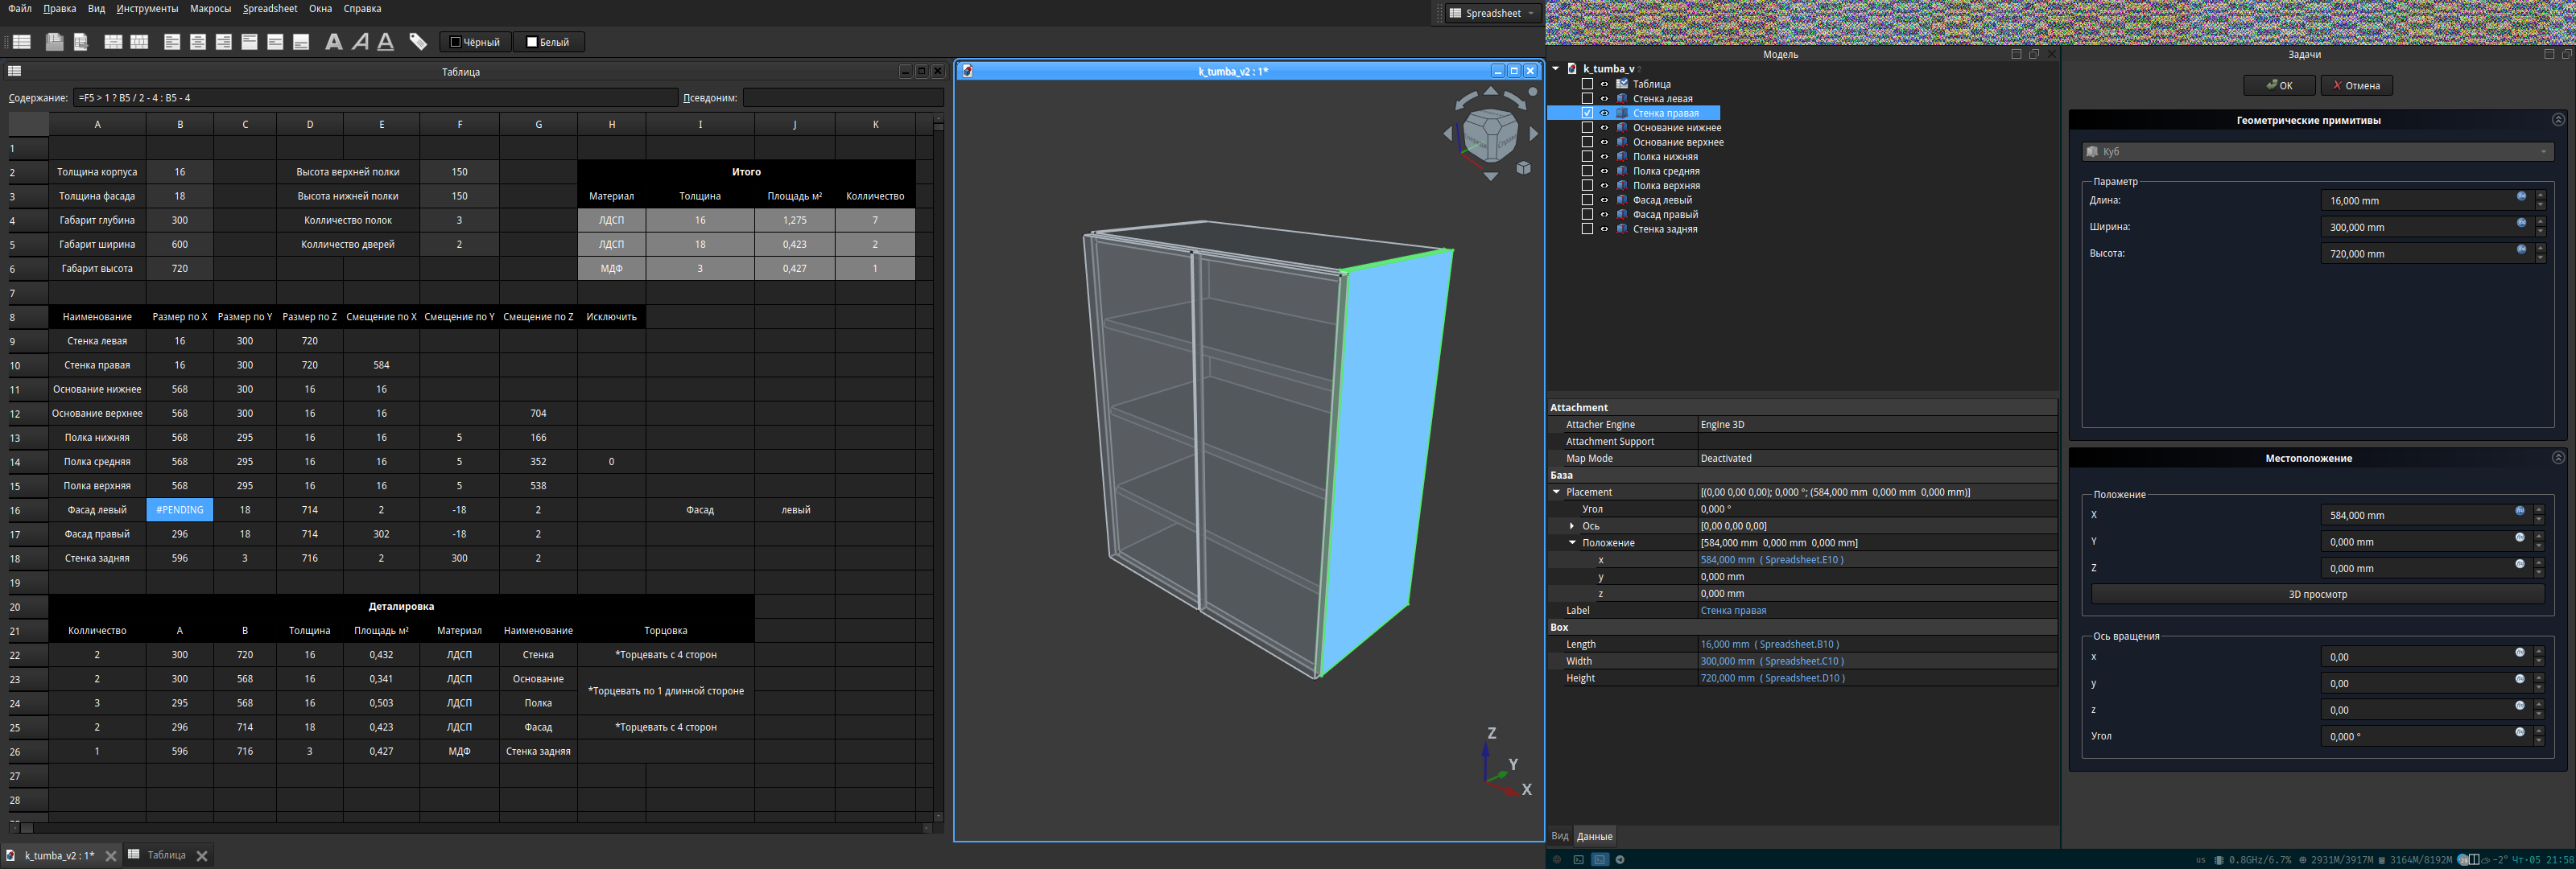2576x869 pixels.
Task: Apply horizontal center alignment to cell
Action: pyautogui.click(x=198, y=42)
